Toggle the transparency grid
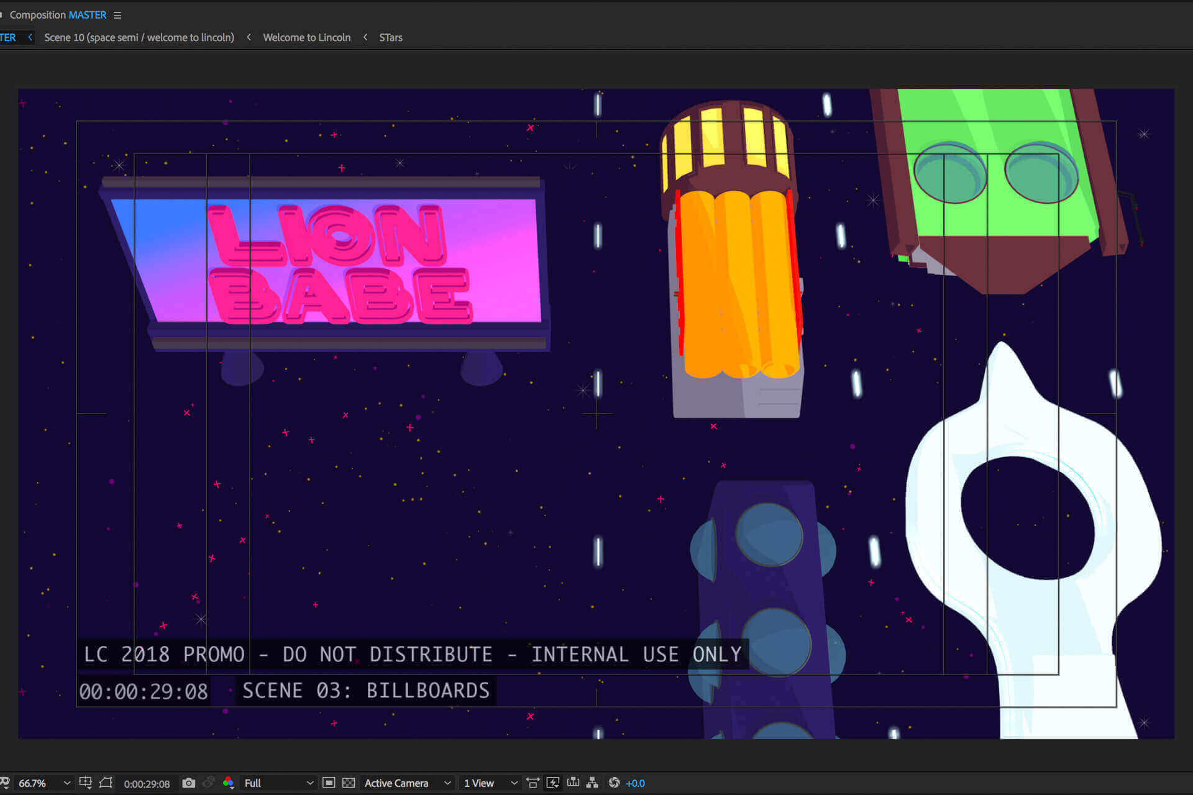This screenshot has height=795, width=1193. (349, 783)
